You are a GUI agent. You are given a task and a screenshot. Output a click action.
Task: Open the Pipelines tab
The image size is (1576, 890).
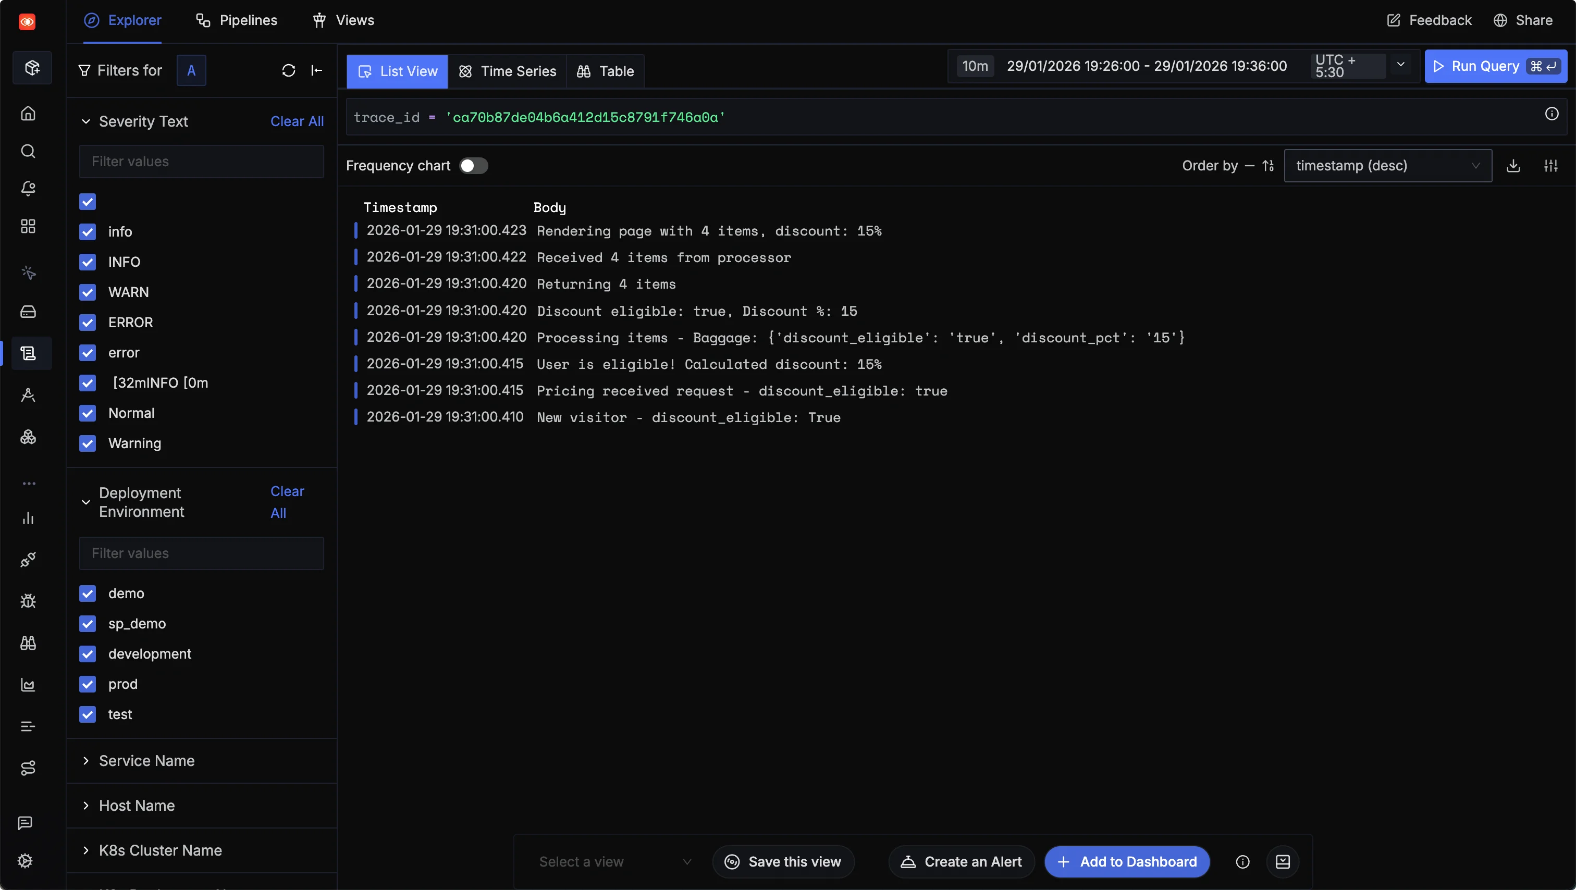point(236,20)
